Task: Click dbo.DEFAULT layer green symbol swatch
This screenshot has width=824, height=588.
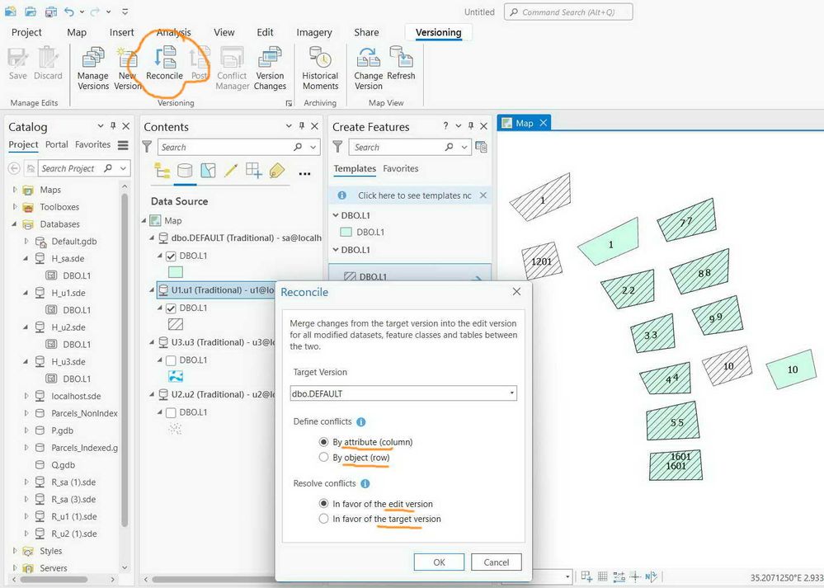Action: [176, 272]
